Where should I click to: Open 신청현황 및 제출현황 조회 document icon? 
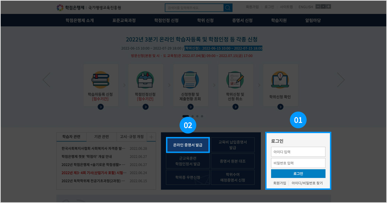[190, 80]
